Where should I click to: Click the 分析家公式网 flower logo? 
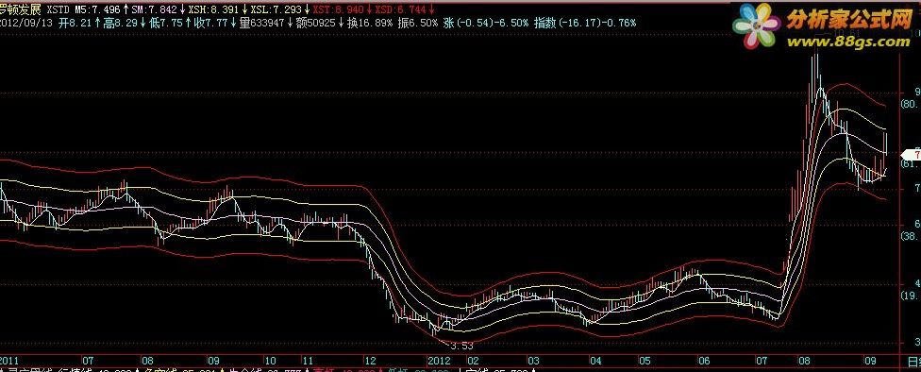pyautogui.click(x=758, y=25)
